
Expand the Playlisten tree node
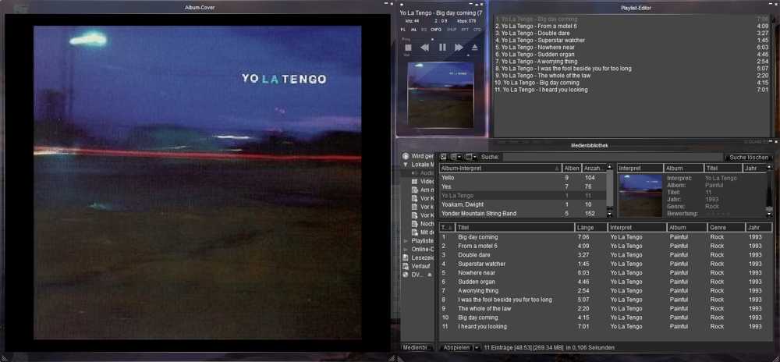(x=406, y=241)
